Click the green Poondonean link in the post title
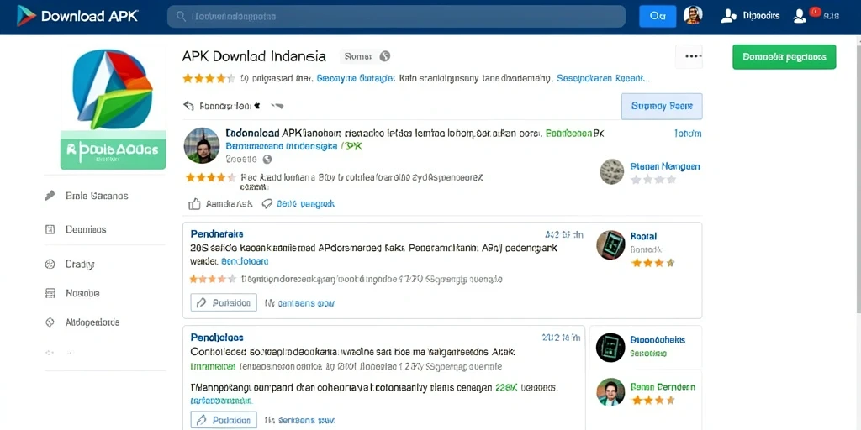Viewport: 861px width, 430px height. click(569, 134)
